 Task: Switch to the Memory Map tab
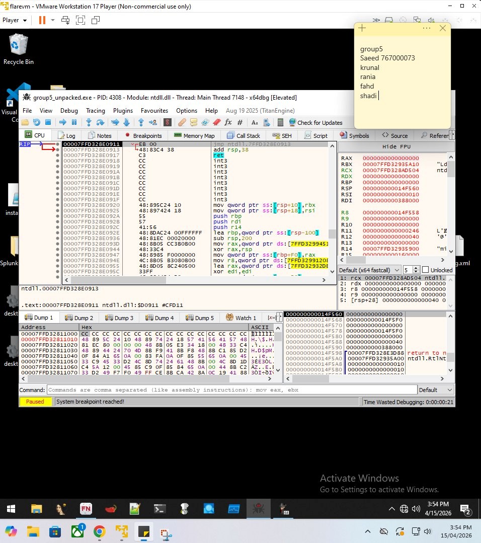tap(195, 135)
